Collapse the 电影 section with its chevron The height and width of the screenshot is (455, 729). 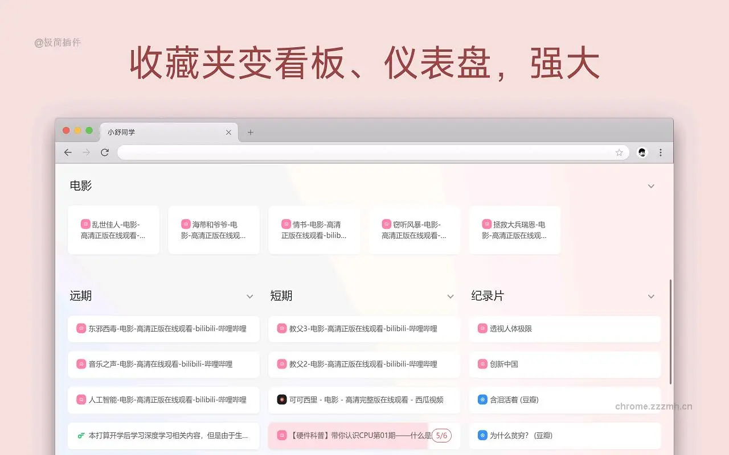point(651,186)
